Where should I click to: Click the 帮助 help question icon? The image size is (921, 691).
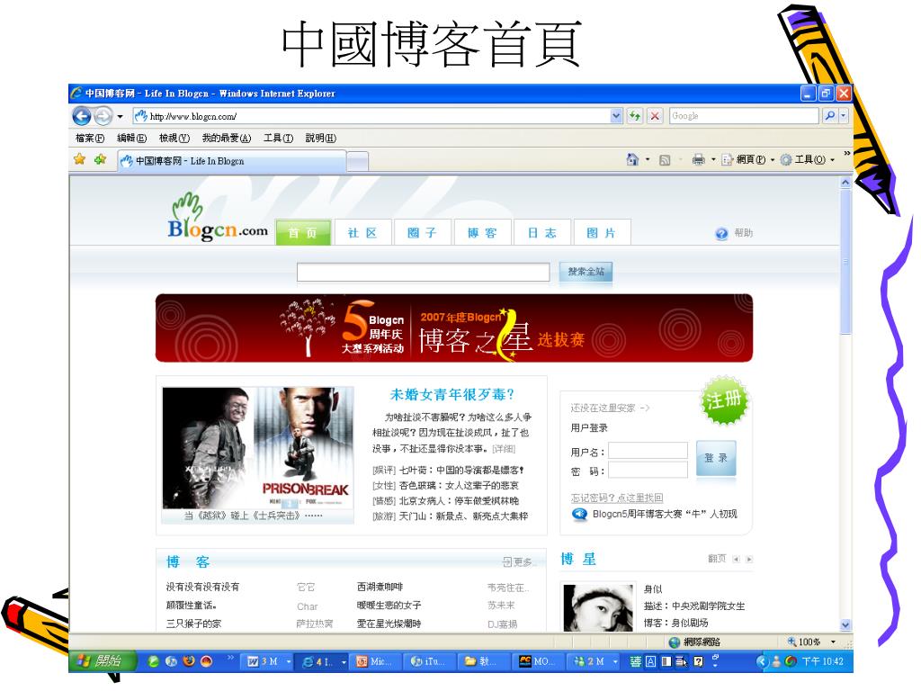[721, 233]
